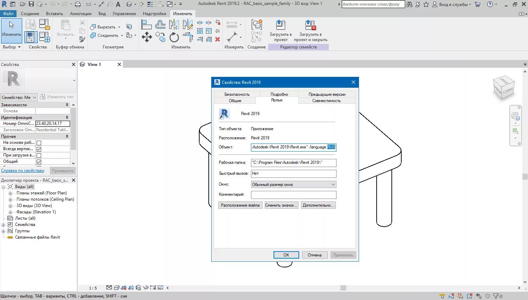Viewport: 528px width, 300px height.
Task: Select Trim/Extend to Corner tool
Action: coord(188,37)
